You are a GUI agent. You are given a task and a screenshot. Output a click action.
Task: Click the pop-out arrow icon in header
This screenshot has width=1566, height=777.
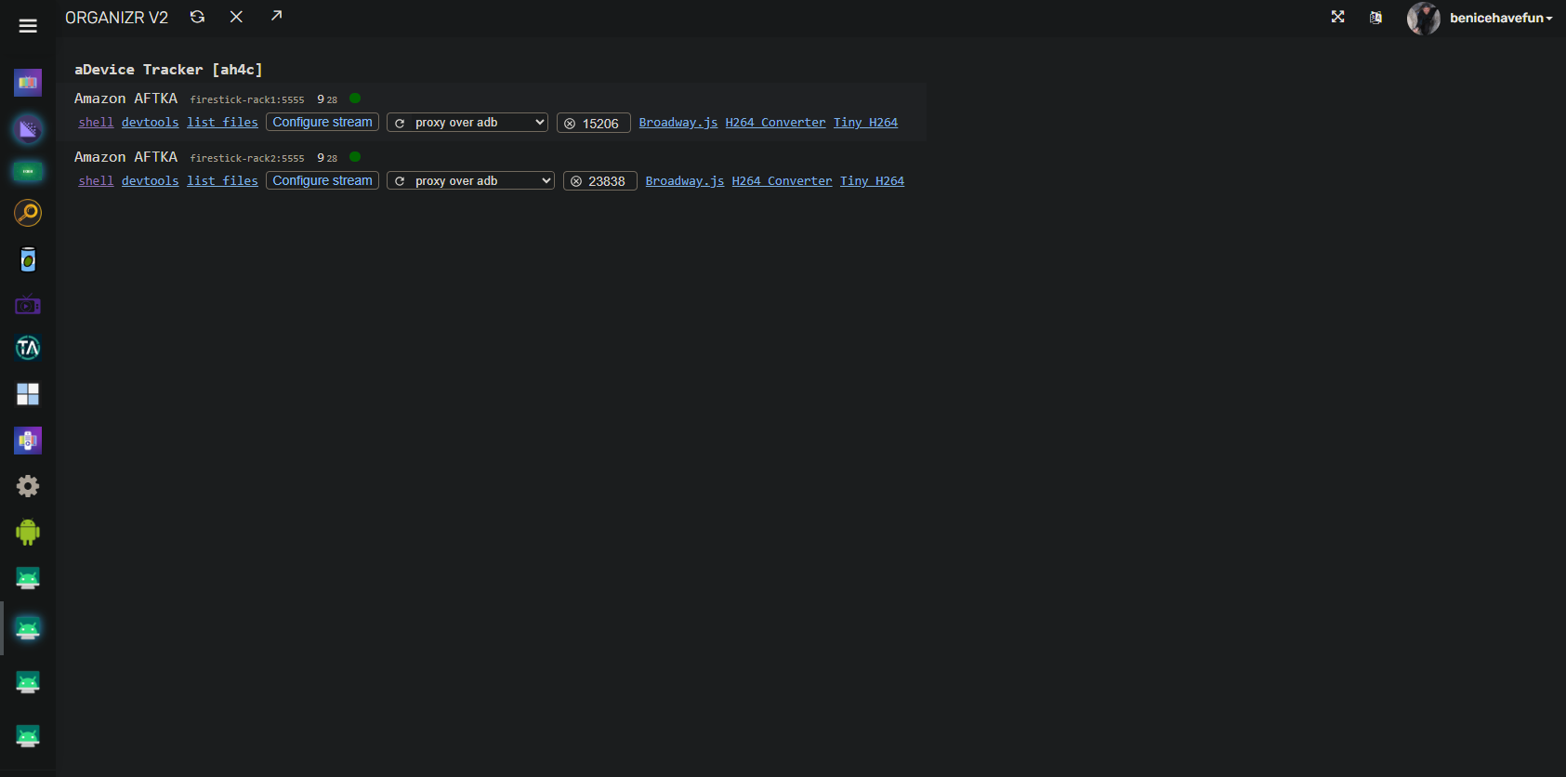point(276,16)
